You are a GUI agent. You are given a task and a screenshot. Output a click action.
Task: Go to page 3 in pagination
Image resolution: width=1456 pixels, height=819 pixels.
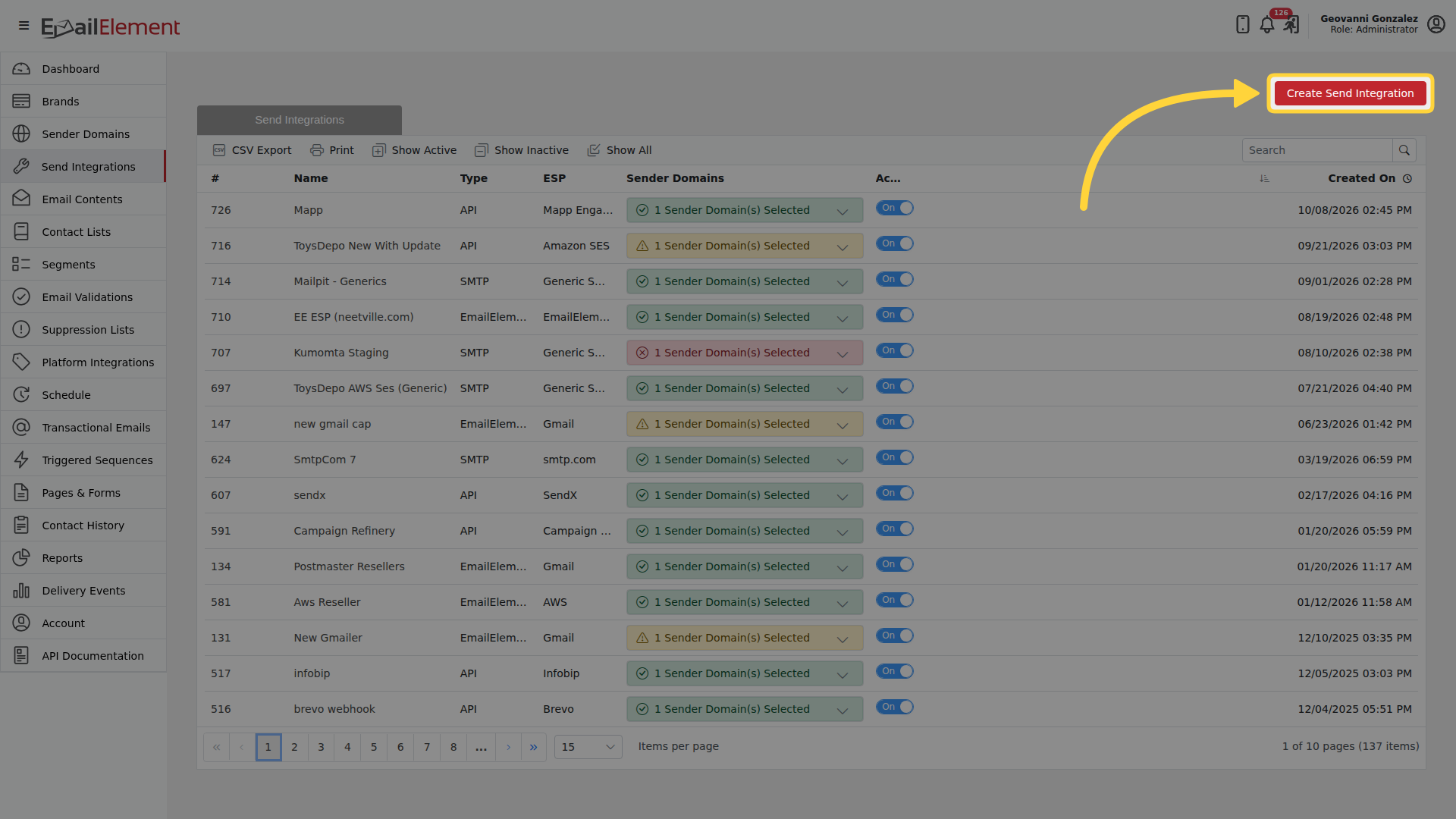321,747
